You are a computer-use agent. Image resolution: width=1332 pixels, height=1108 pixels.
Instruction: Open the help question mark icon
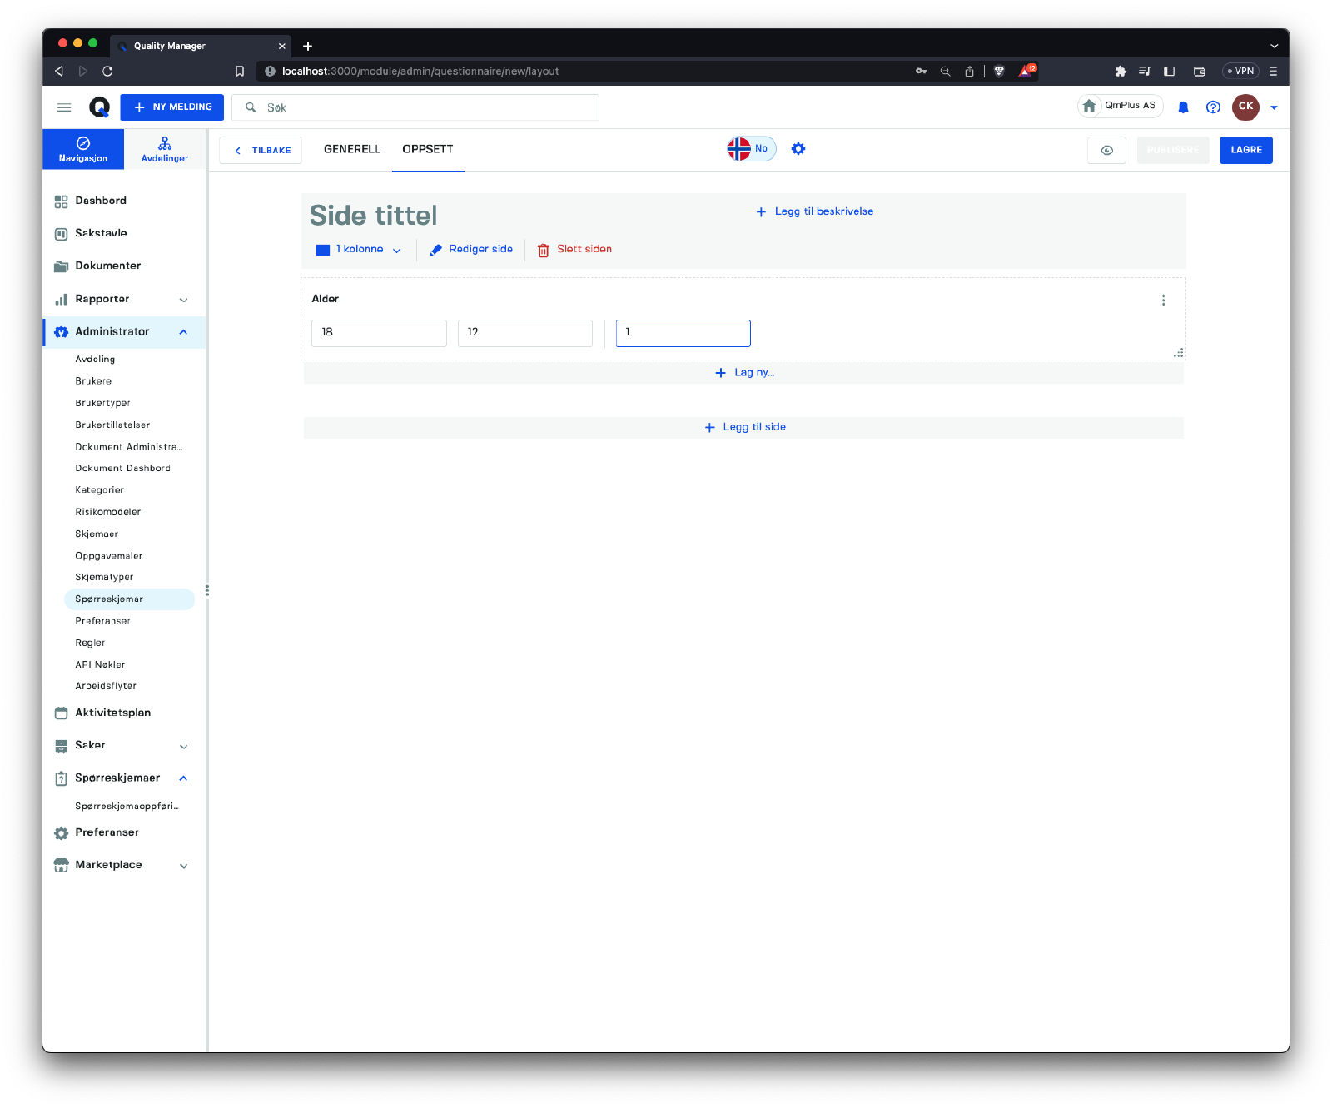click(x=1213, y=107)
